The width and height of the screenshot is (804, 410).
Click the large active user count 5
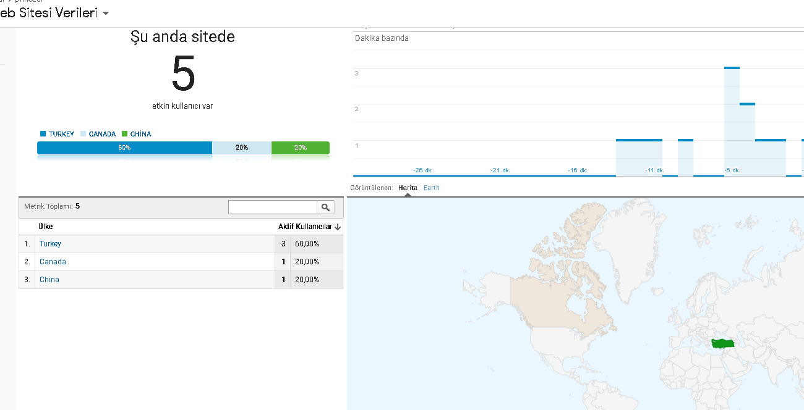click(183, 74)
